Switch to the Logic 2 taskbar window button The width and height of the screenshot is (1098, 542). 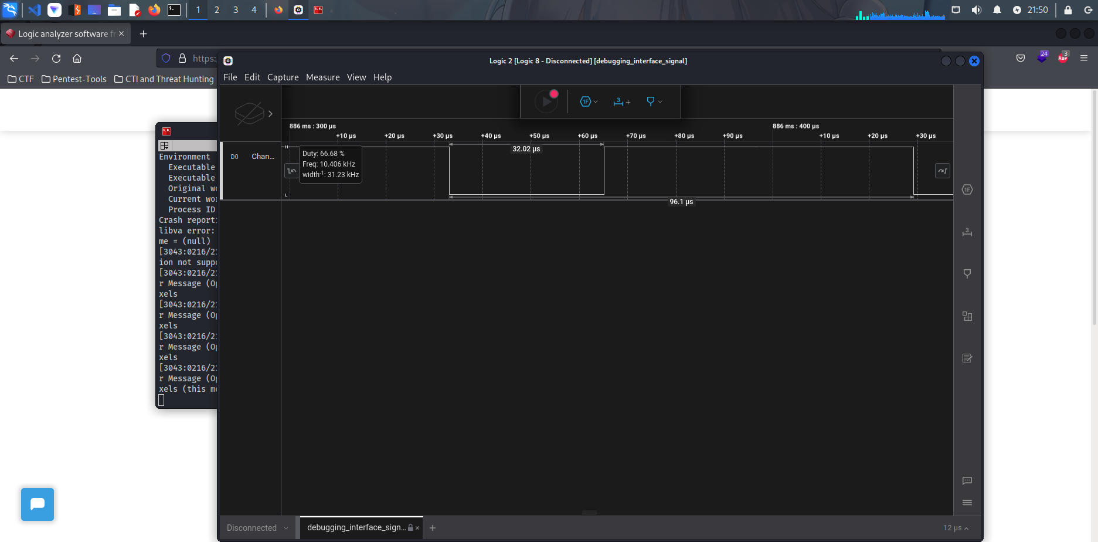click(x=298, y=10)
